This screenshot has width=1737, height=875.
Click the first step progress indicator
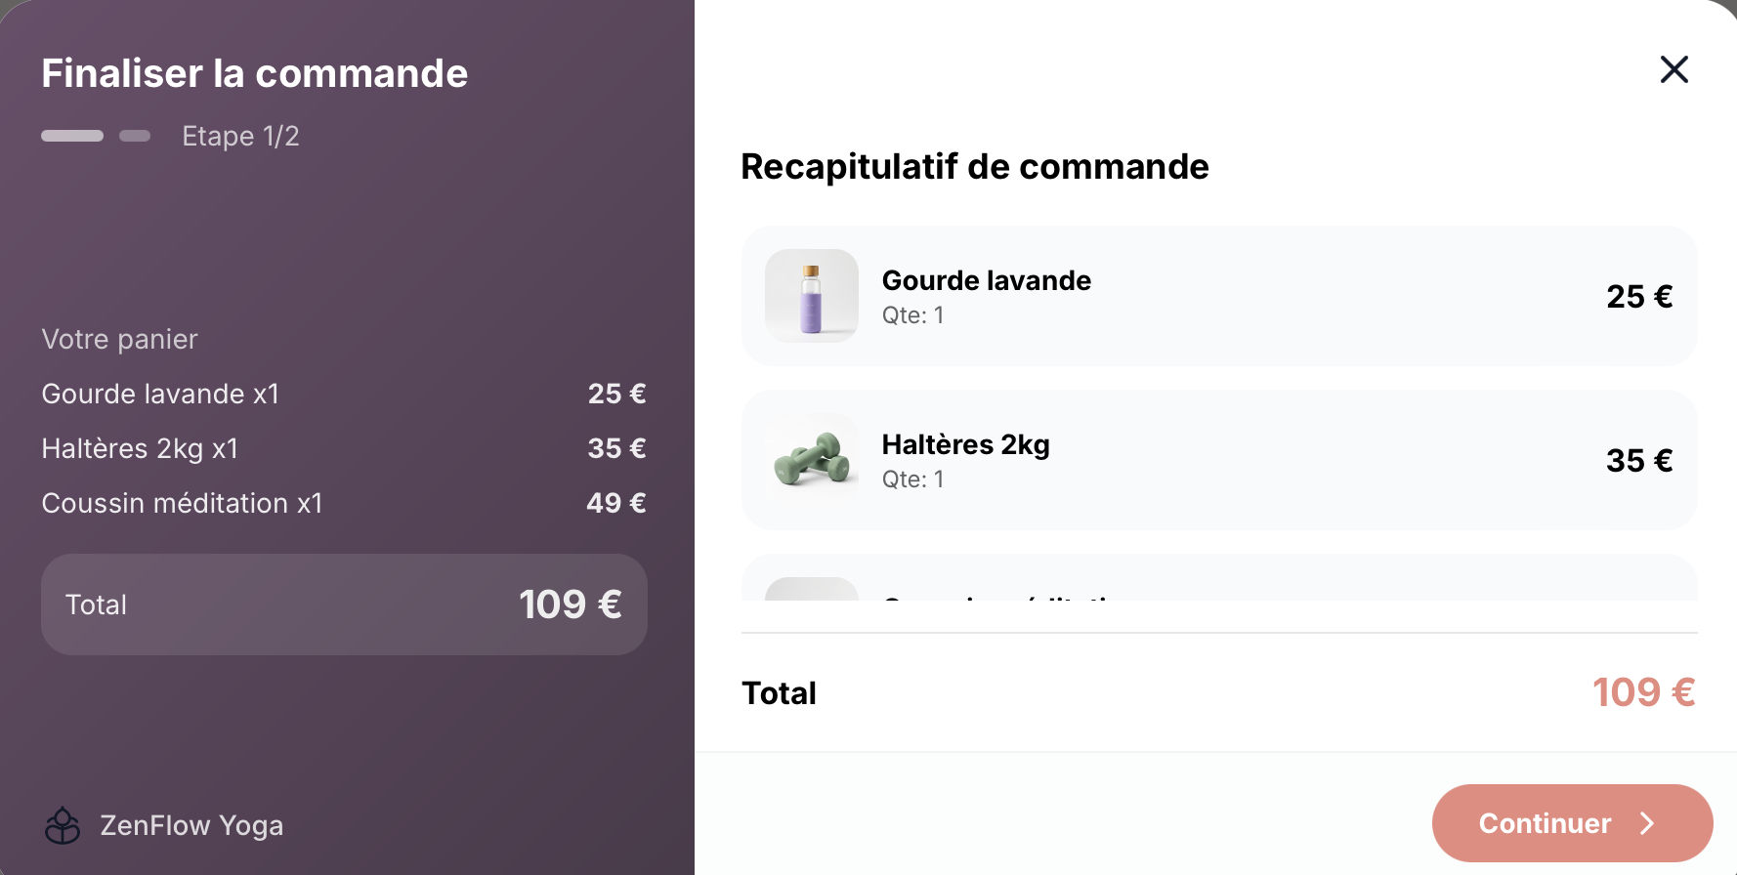(72, 136)
